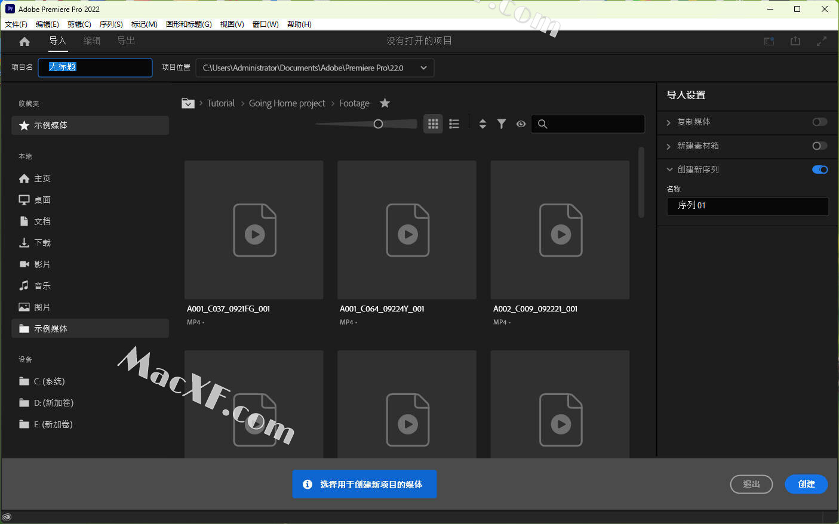Open 编辑(E) menu

click(x=47, y=24)
